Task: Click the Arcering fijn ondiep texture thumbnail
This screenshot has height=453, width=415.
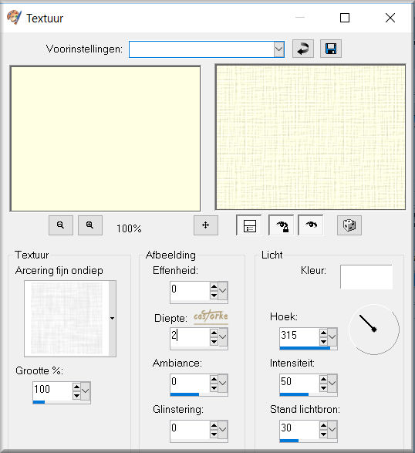Action: 66,319
